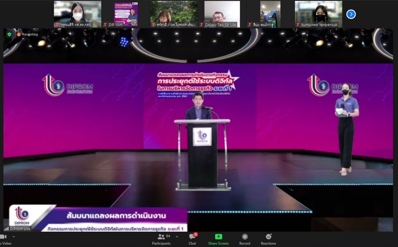Open the Reactions menu

coord(268,239)
